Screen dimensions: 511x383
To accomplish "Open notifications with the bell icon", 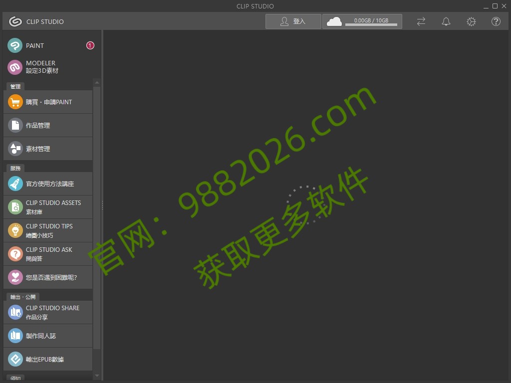I will pos(446,21).
